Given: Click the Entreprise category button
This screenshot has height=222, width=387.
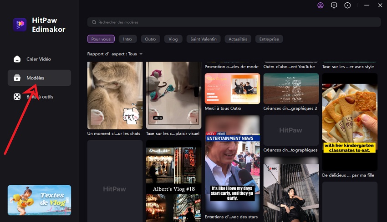Looking at the screenshot, I should point(269,39).
